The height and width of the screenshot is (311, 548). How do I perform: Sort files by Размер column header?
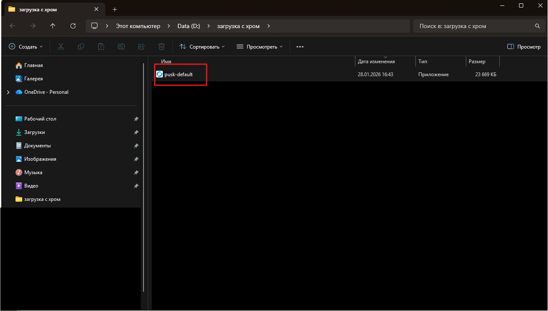point(477,62)
